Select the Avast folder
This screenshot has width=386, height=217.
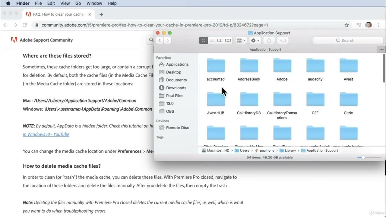[x=348, y=70]
